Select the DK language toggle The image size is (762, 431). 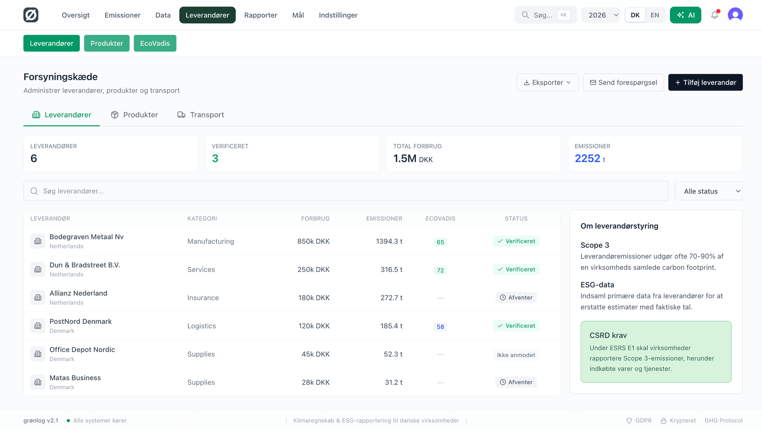[635, 15]
